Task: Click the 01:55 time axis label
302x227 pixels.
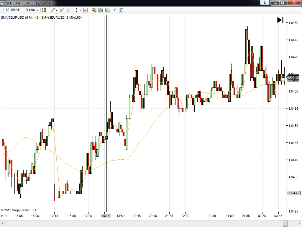Action: tap(246, 216)
